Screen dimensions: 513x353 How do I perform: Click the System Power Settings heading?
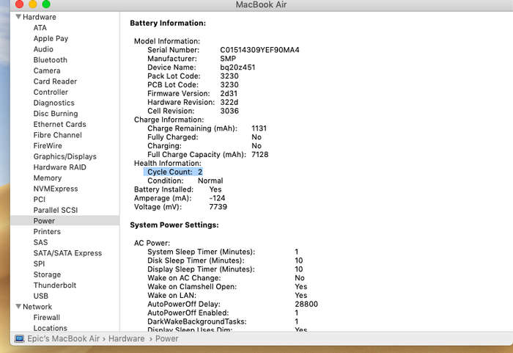tap(174, 225)
